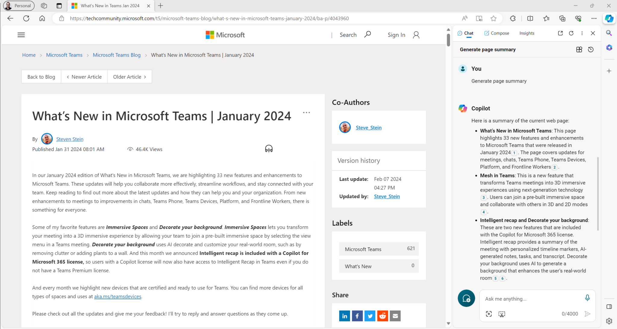
Task: Go Back to Blog
Action: point(41,76)
